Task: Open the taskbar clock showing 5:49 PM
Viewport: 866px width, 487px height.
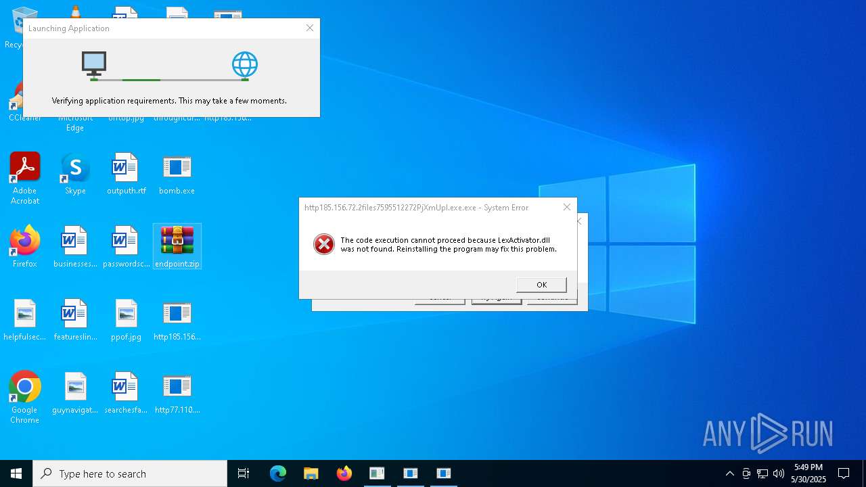Action: (808, 473)
